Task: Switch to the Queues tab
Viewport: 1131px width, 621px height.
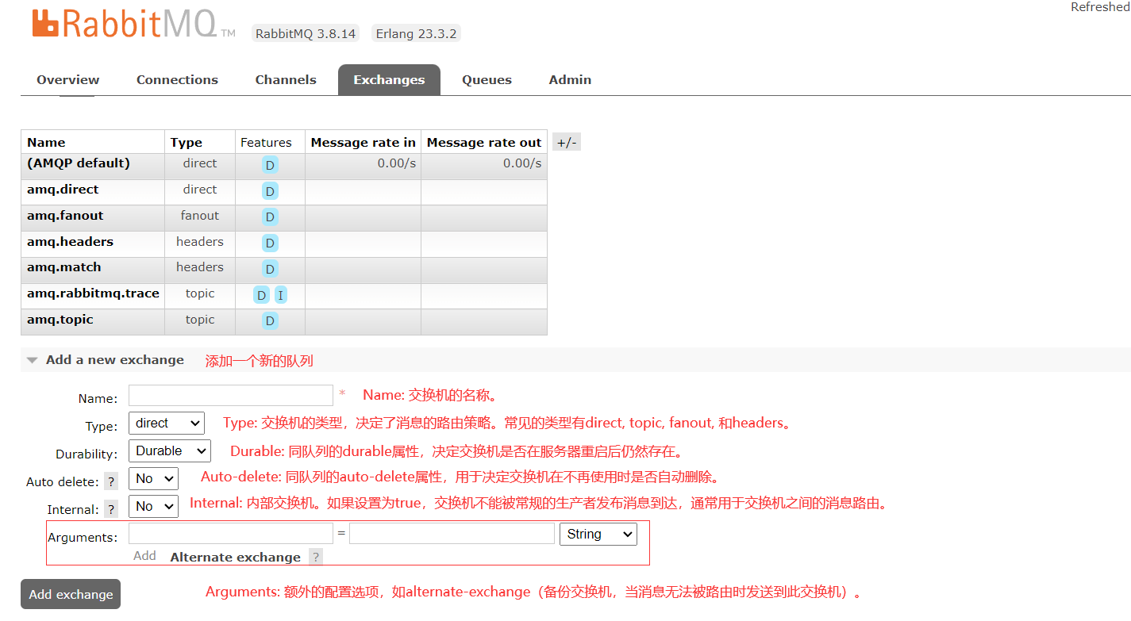Action: tap(487, 80)
